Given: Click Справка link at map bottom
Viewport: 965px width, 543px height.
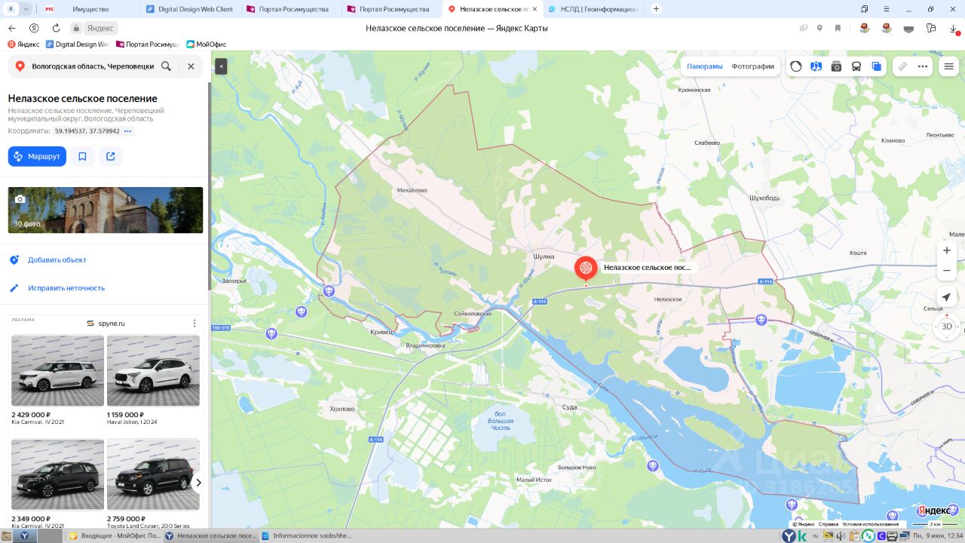Looking at the screenshot, I should [x=829, y=524].
